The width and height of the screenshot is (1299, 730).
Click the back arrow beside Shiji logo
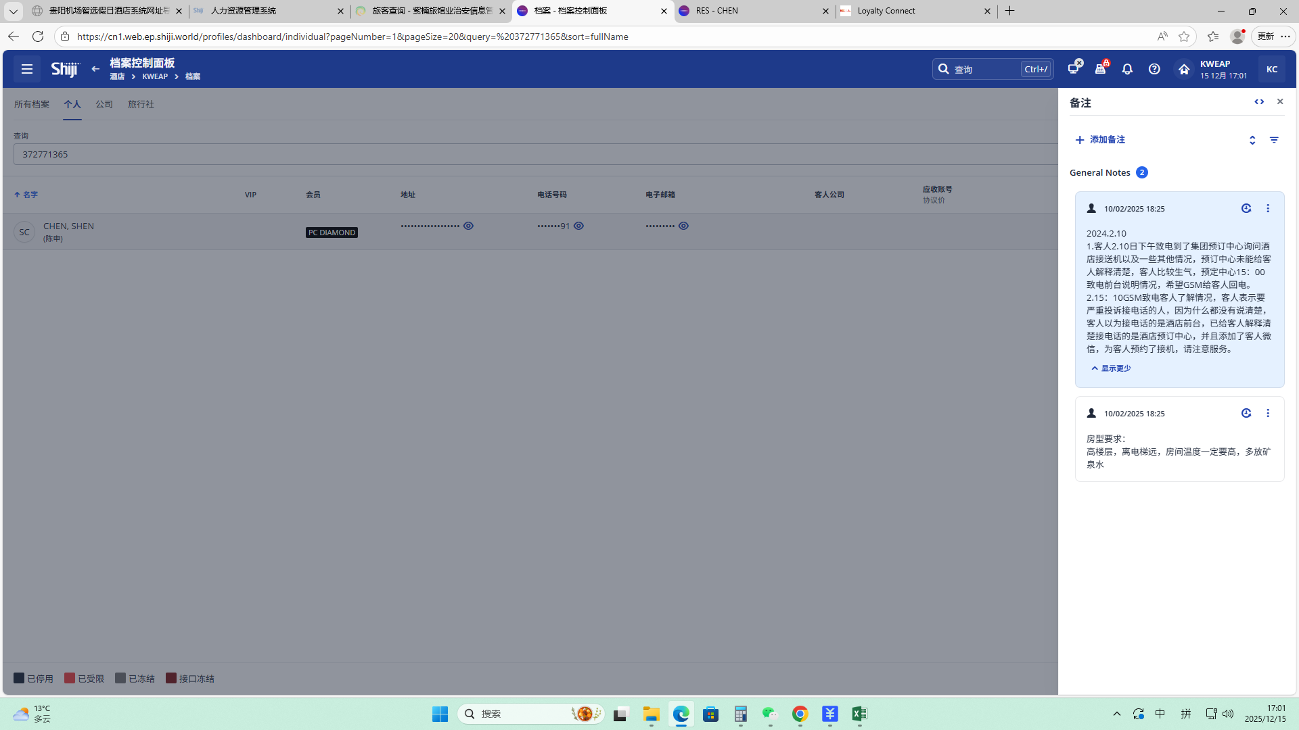coord(95,69)
